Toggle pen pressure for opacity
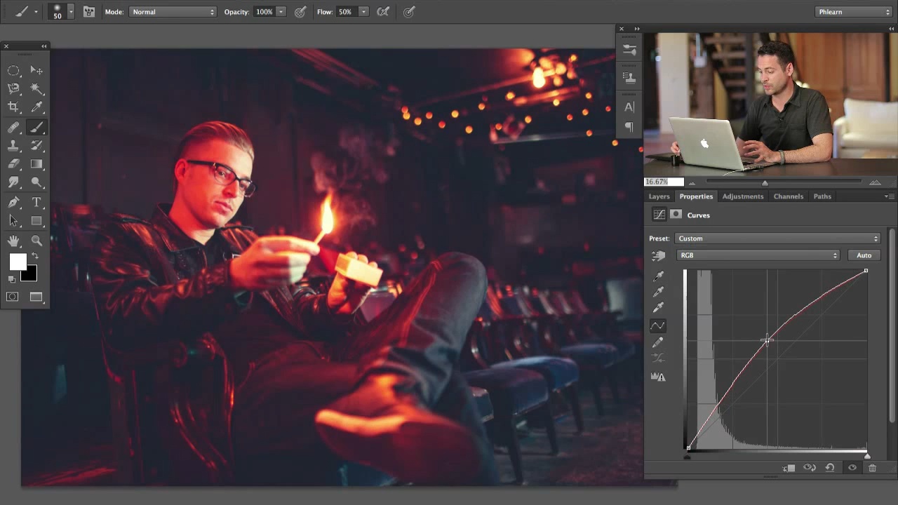Viewport: 898px width, 505px height. [x=300, y=12]
